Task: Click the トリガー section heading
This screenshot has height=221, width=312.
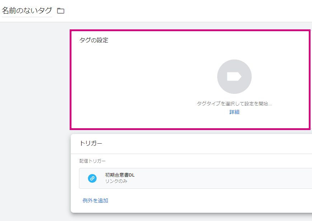Action: coord(91,143)
